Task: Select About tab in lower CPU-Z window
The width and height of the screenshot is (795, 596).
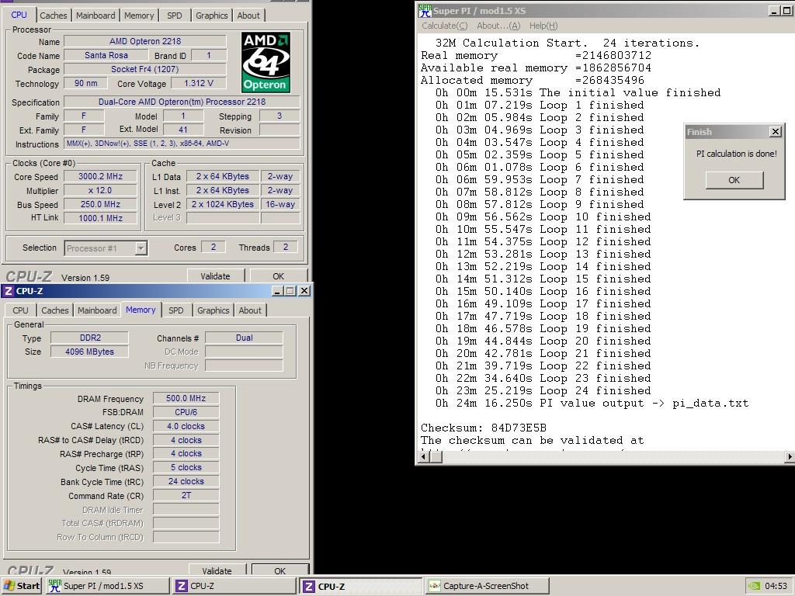Action: click(250, 310)
